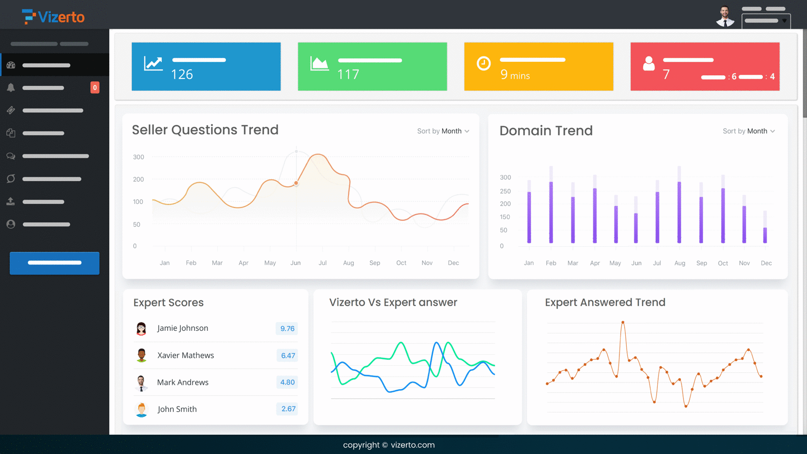The width and height of the screenshot is (807, 454).
Task: Click the clock icon on yellow card
Action: pos(483,63)
